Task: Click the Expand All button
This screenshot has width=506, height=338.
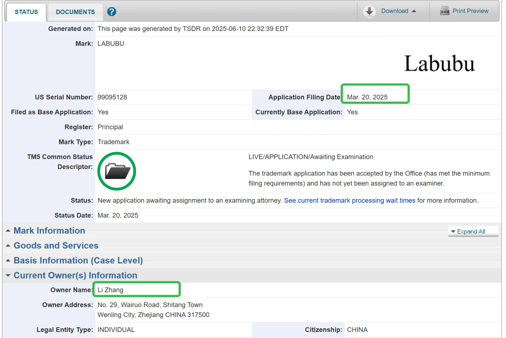Action: (473, 232)
